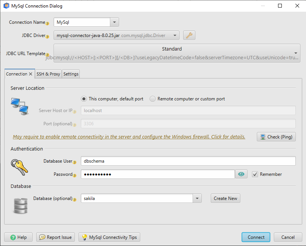The width and height of the screenshot is (306, 246).
Task: Expand the Database sakila dropdown arrow
Action: (x=197, y=198)
